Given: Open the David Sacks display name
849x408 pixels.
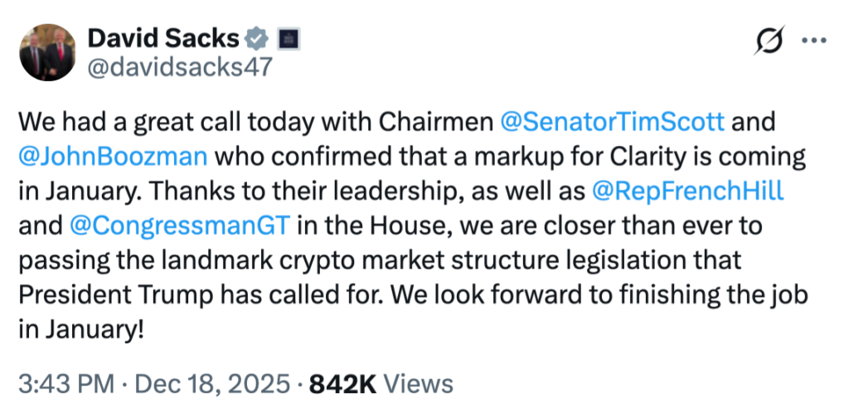Looking at the screenshot, I should point(163,37).
